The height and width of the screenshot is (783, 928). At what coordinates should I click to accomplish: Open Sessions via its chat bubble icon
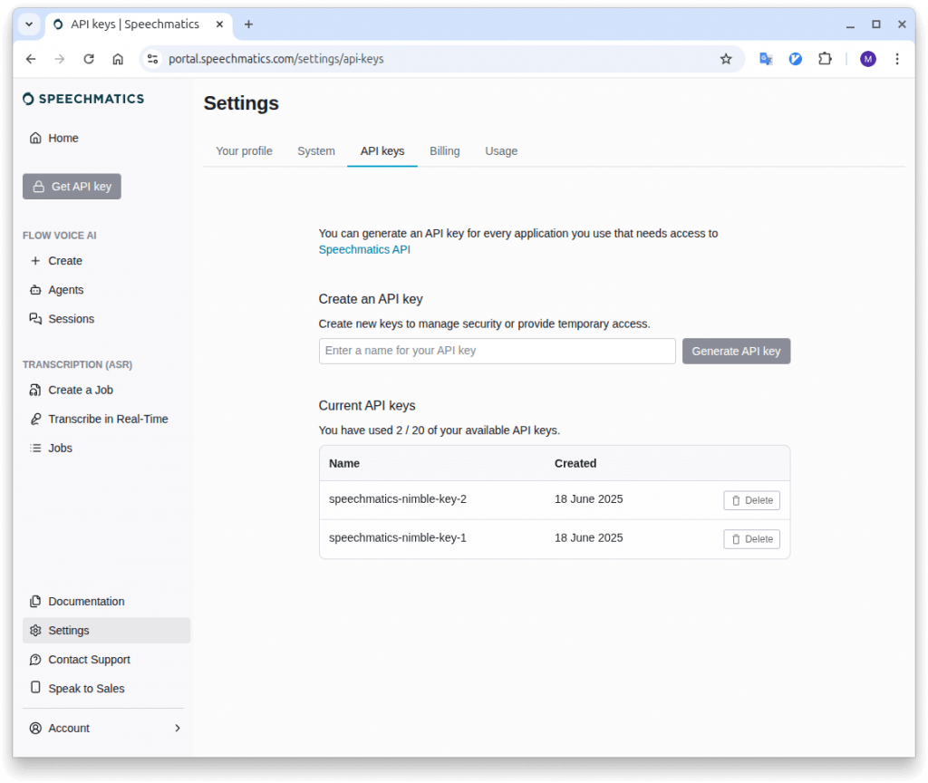point(35,319)
